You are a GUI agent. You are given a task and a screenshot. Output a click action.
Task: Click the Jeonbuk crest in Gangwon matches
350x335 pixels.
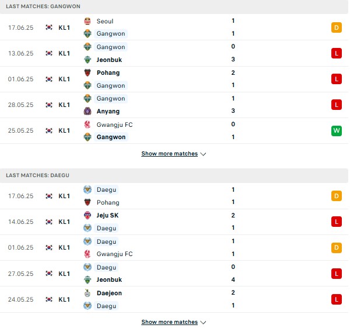tap(87, 60)
